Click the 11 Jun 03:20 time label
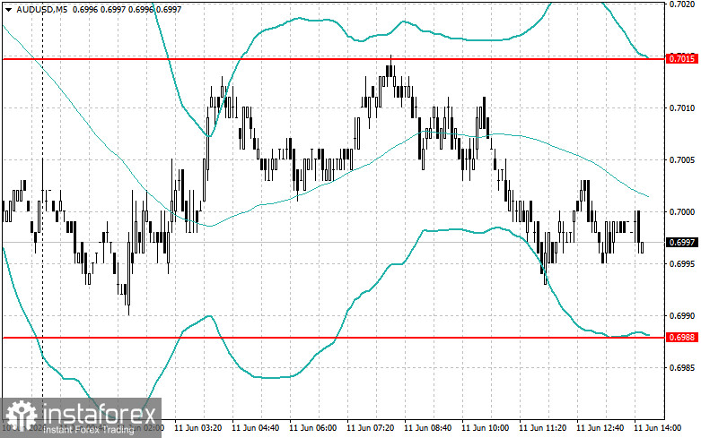 [198, 428]
